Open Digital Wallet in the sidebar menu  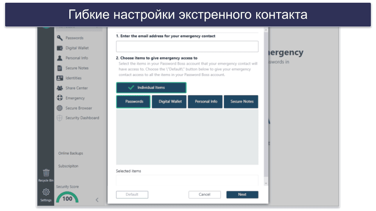click(77, 48)
